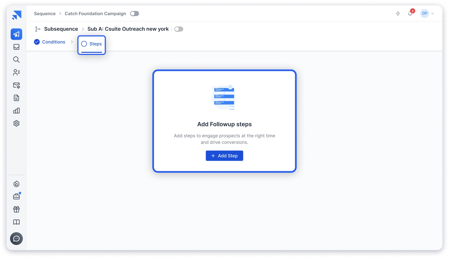The width and height of the screenshot is (449, 258).
Task: Select the Search icon in the sidebar
Action: (16, 60)
